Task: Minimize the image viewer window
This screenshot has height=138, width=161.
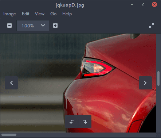Action: tap(132, 4)
